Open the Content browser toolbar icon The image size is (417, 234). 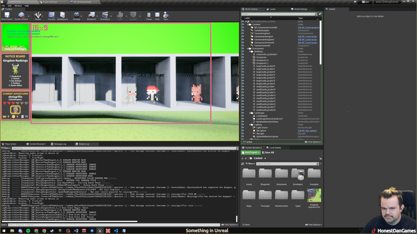[51, 16]
